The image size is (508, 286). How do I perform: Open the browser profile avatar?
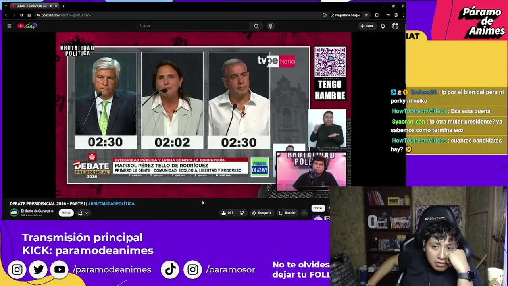[396, 15]
